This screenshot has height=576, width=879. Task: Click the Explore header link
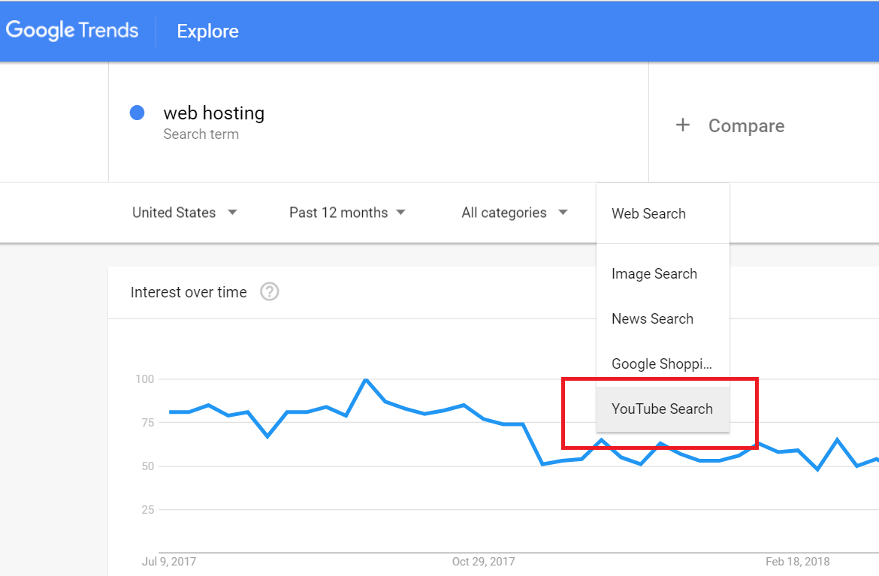coord(207,32)
